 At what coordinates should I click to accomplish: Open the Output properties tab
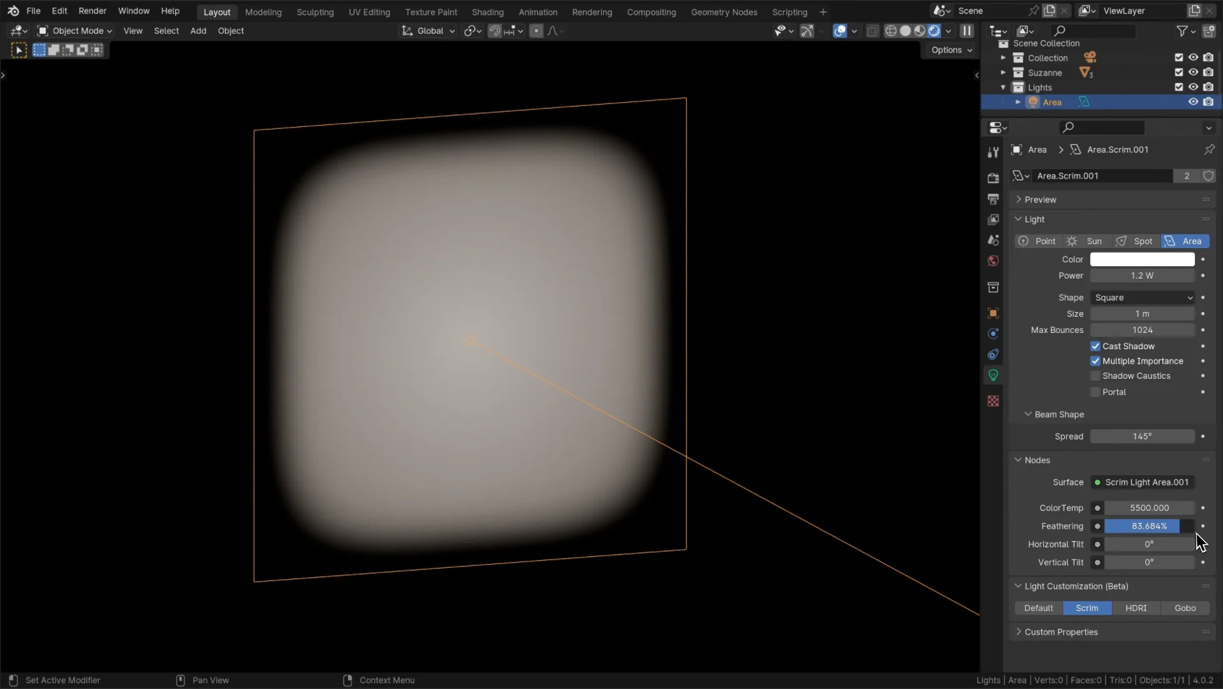click(993, 199)
